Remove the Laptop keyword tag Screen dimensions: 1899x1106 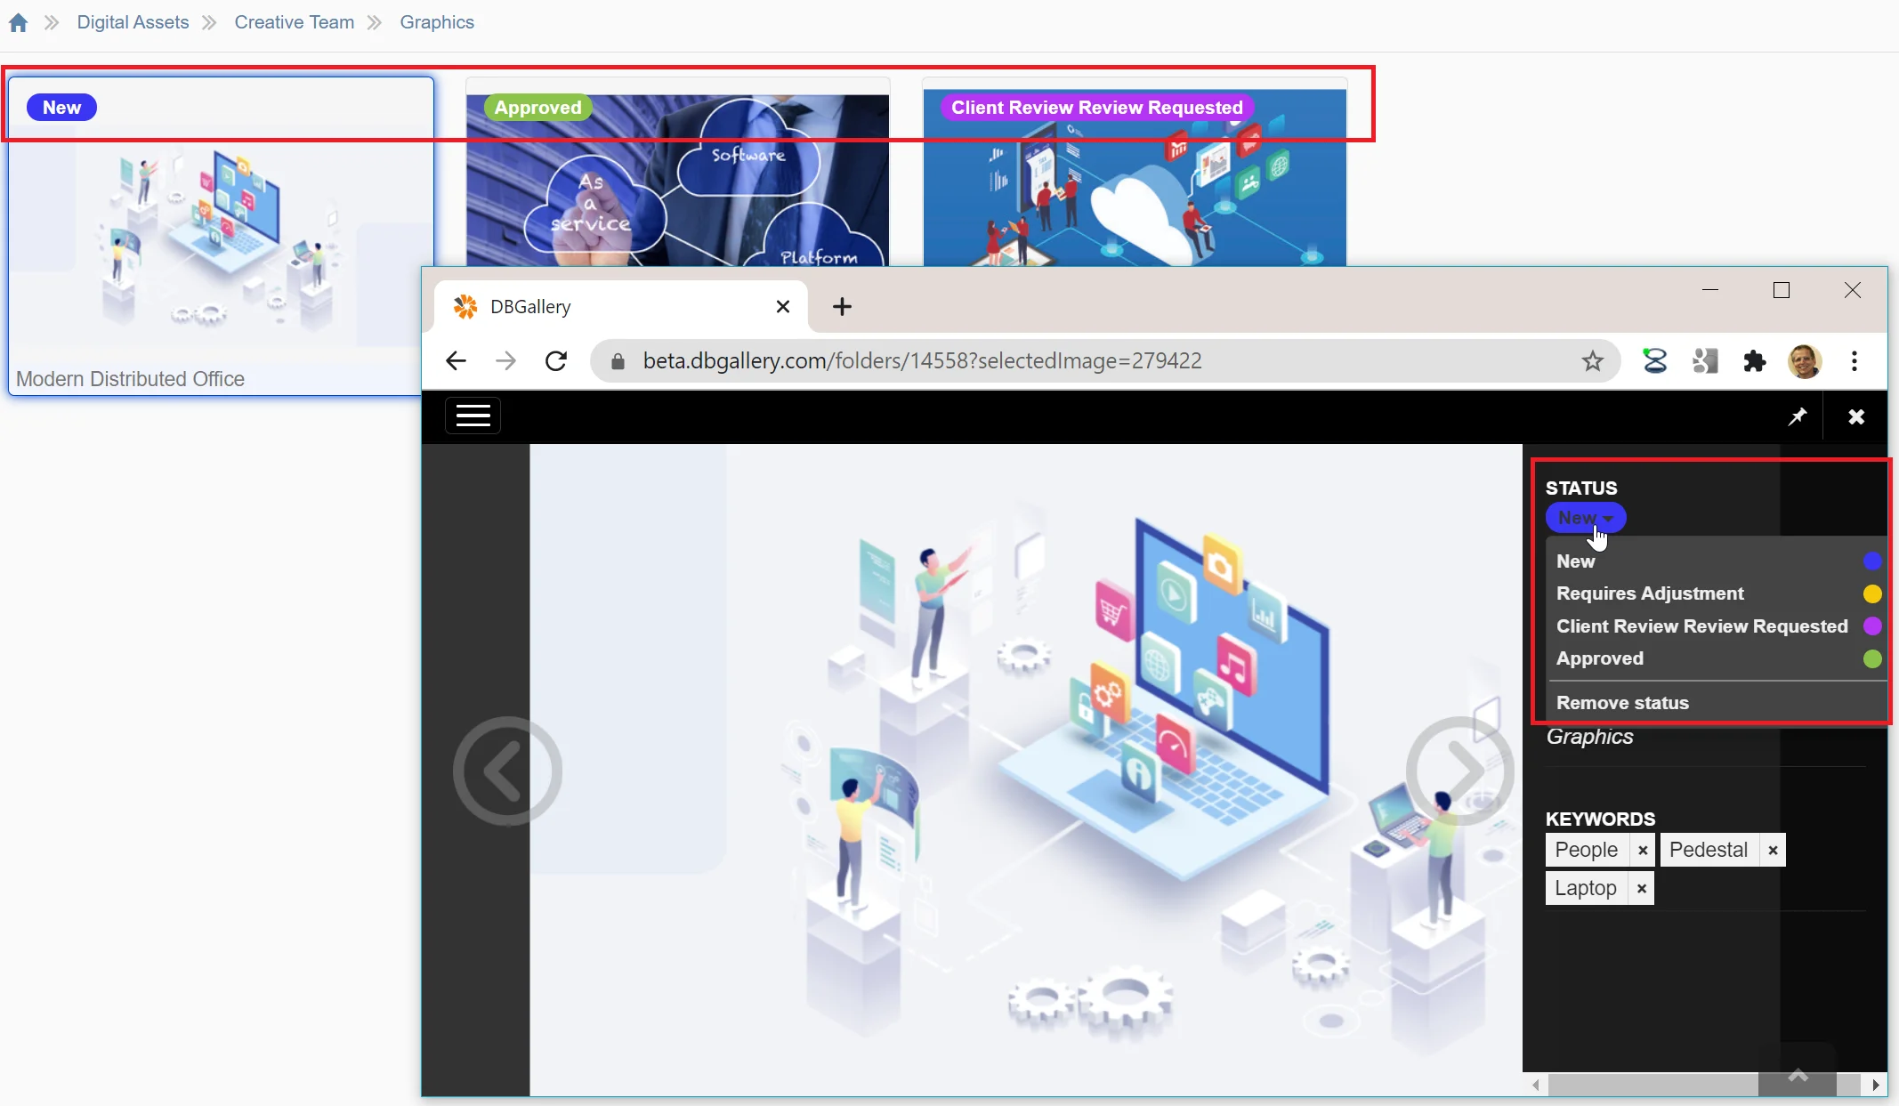pyautogui.click(x=1642, y=889)
